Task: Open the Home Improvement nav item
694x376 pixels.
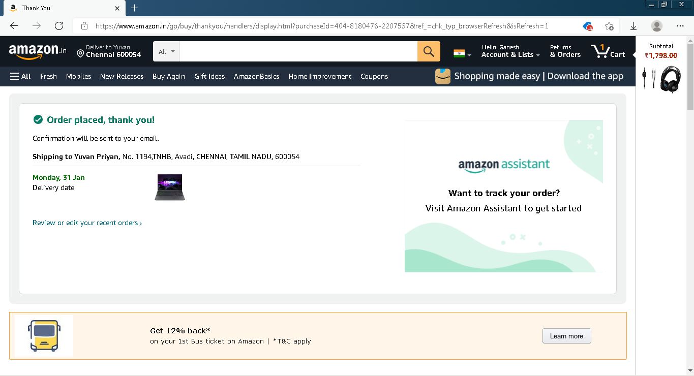Action: [x=319, y=76]
